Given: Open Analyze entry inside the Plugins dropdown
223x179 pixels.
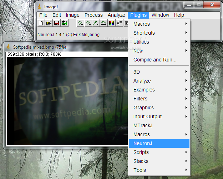Looking at the screenshot, I should [159, 81].
